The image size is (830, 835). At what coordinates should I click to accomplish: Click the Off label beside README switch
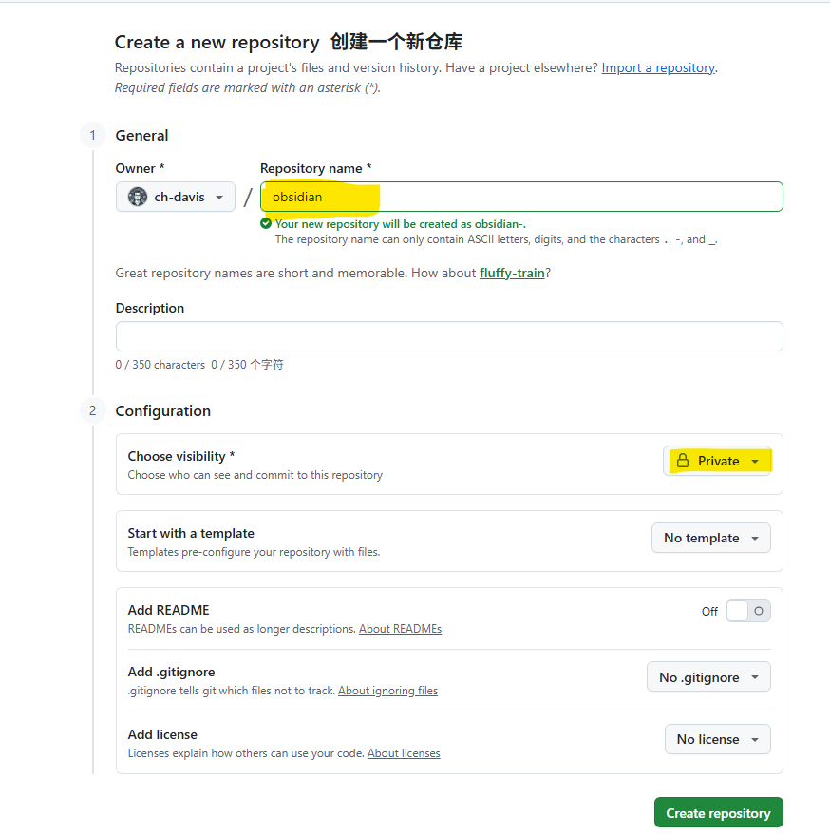coord(709,611)
